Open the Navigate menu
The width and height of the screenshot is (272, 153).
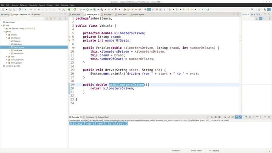pos(33,5)
